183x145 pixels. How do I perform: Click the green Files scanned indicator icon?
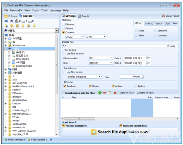click(6, 139)
